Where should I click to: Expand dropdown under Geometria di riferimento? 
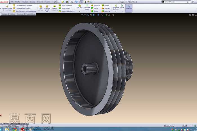tap(116, 12)
